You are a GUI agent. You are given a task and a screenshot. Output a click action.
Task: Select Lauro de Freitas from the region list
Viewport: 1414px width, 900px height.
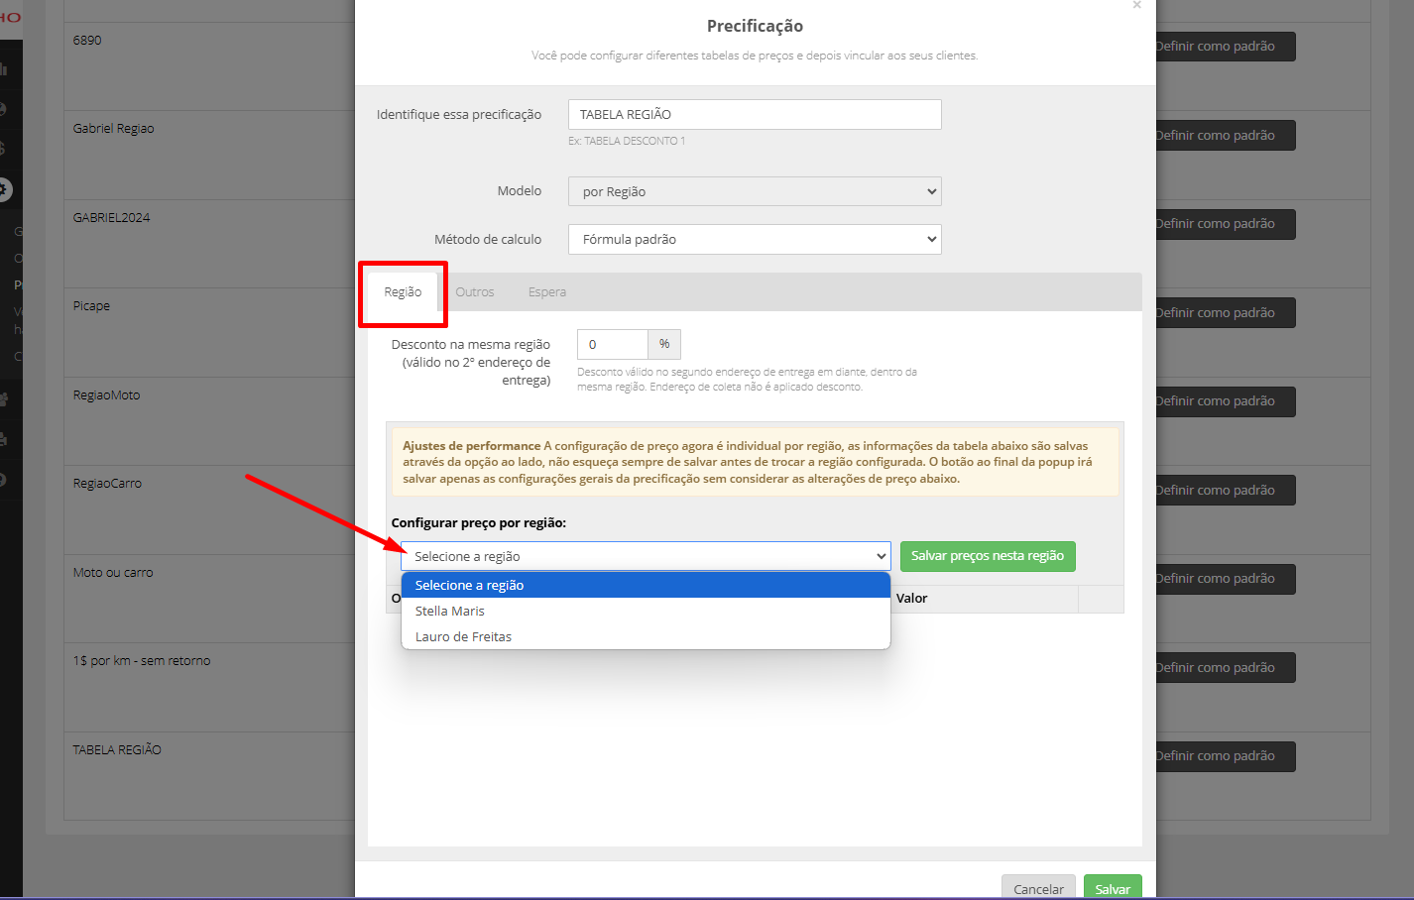646,636
